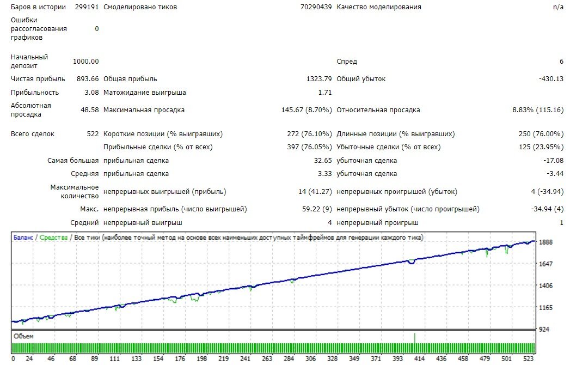Image resolution: width=570 pixels, height=365 pixels.
Task: Select consecutive wins value 14 (41.27)
Action: coord(315,192)
